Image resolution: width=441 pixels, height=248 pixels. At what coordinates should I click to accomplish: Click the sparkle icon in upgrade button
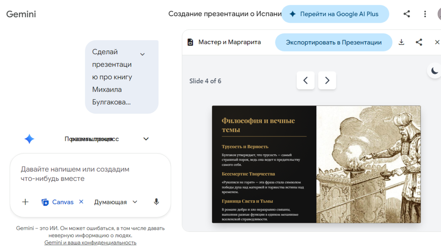[x=293, y=14]
